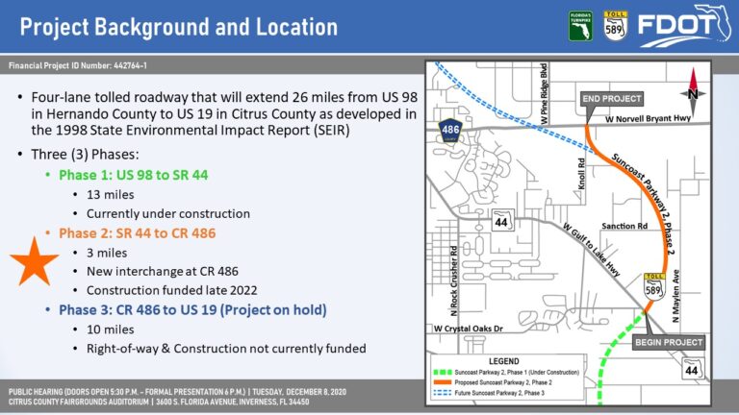Click the Florida's Turnpike logo

coord(580,26)
